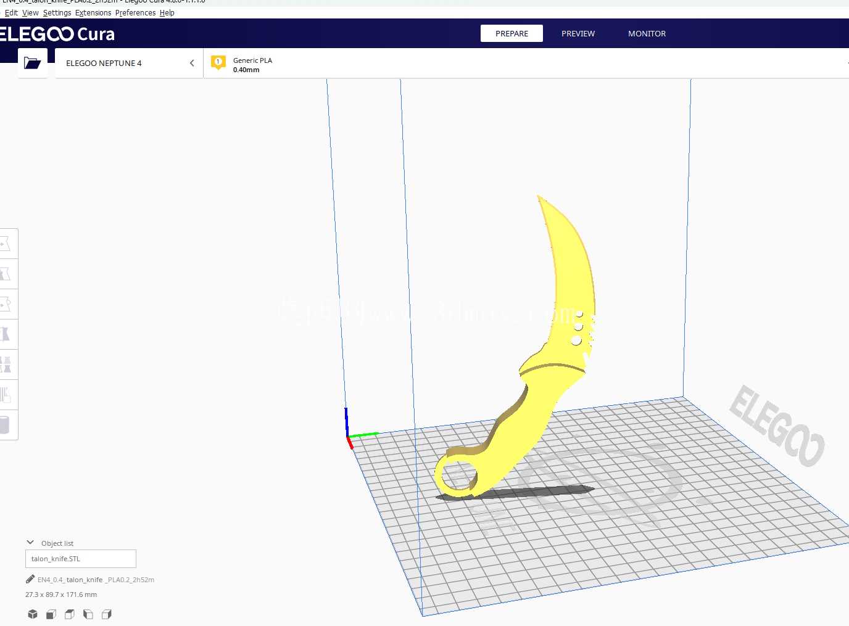849x626 pixels.
Task: Switch to right side view cube icon
Action: point(107,614)
